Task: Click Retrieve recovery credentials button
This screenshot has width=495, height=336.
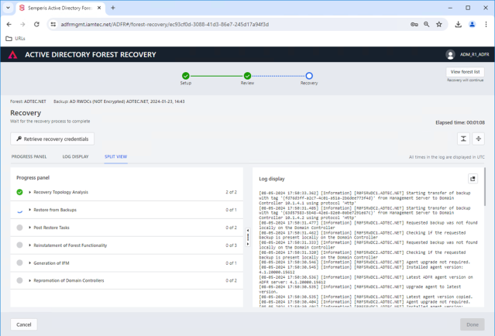Action: tap(53, 139)
